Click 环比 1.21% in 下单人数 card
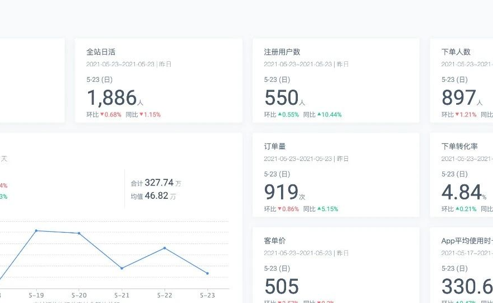This screenshot has height=303, width=493. (x=459, y=115)
